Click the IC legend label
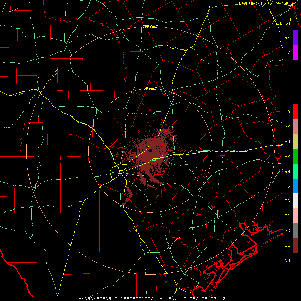 [287, 216]
